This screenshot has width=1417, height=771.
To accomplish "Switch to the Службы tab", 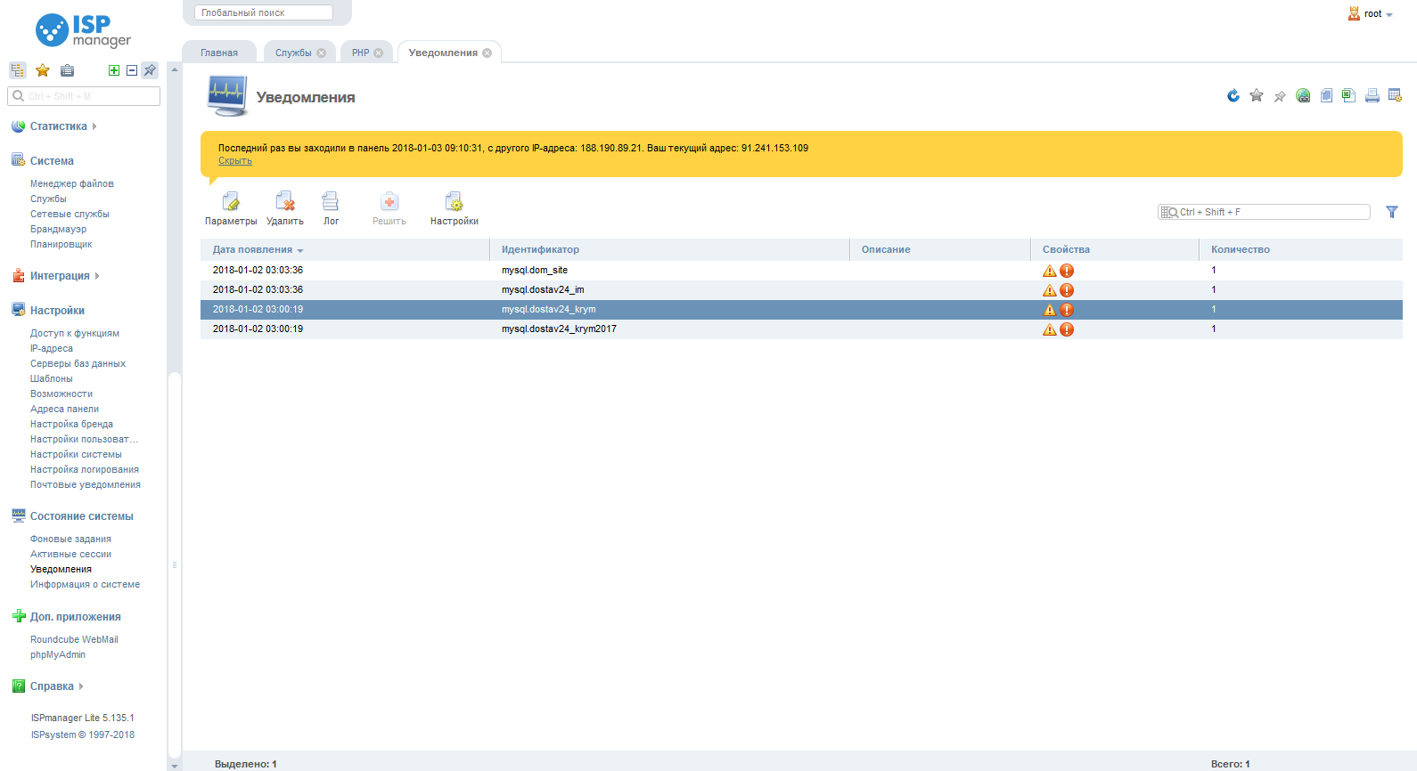I will pyautogui.click(x=293, y=53).
